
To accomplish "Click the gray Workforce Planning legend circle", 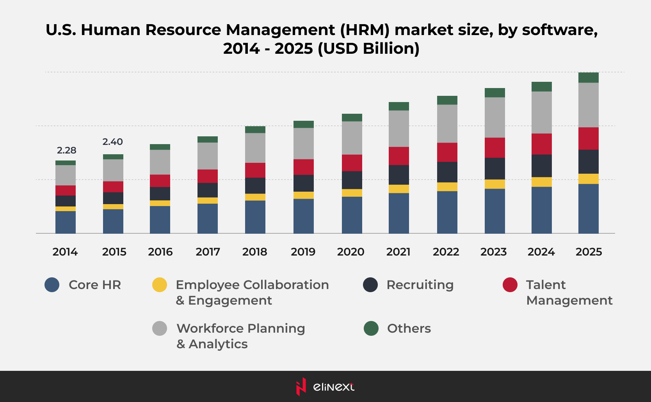I will pyautogui.click(x=160, y=328).
